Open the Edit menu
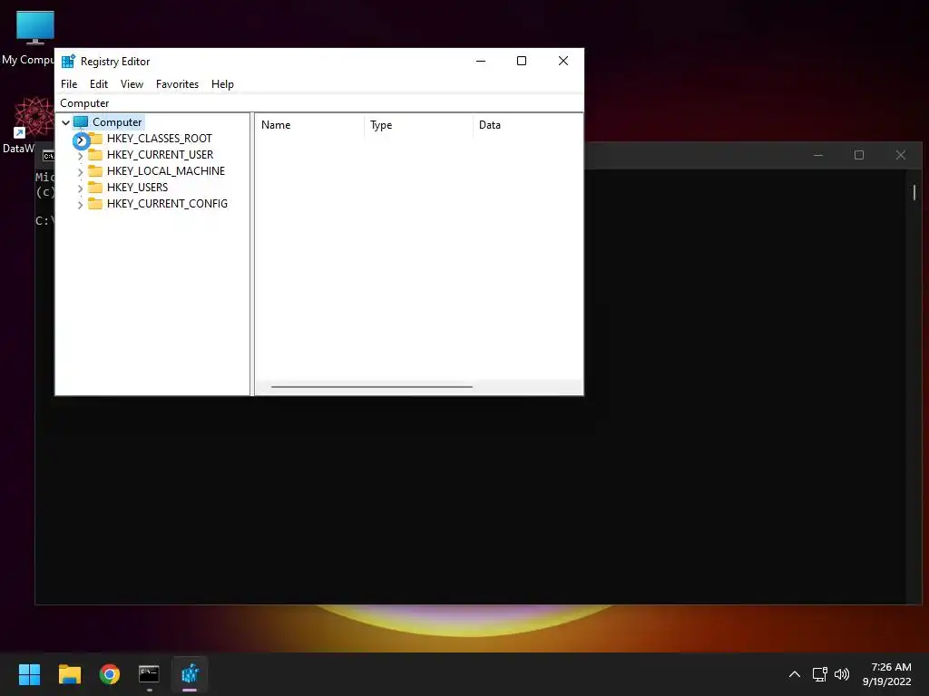The height and width of the screenshot is (696, 929). click(x=98, y=84)
